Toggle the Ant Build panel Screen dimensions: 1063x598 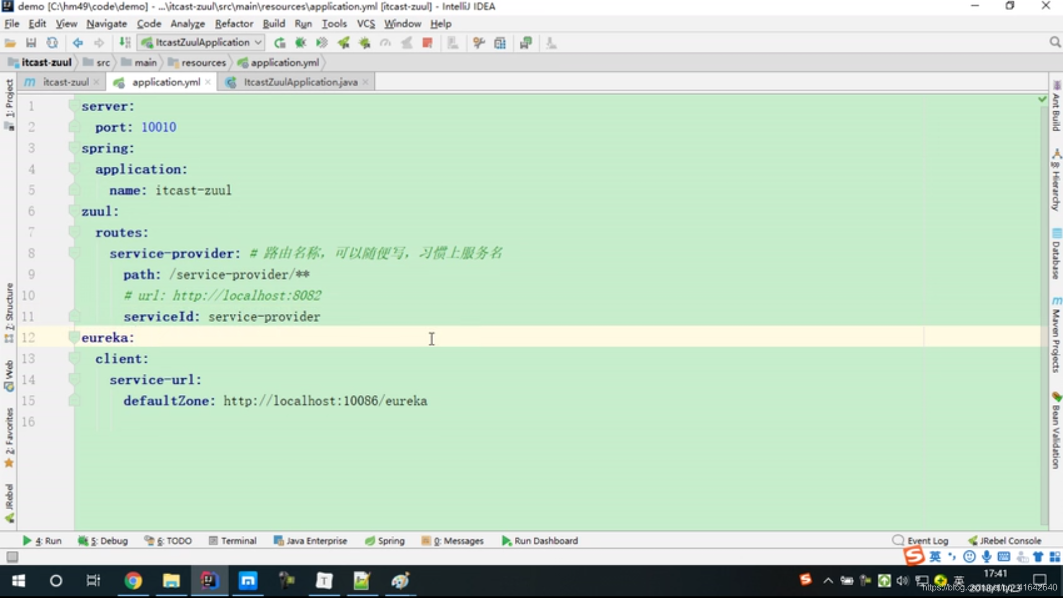point(1056,106)
